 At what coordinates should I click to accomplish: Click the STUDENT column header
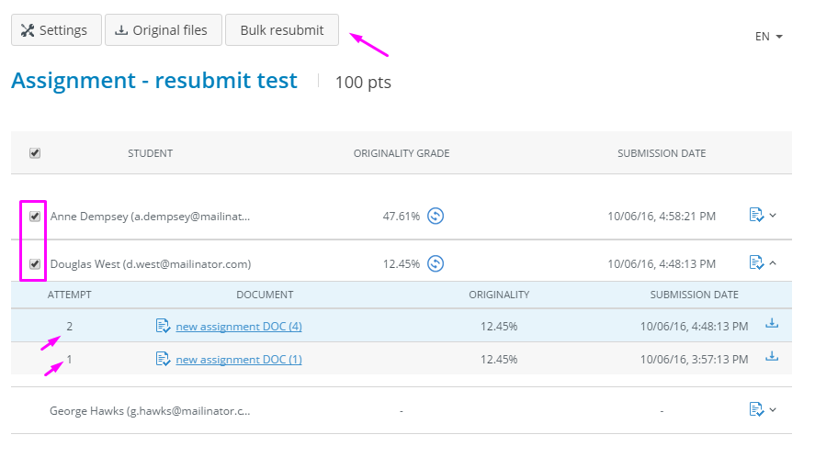pyautogui.click(x=150, y=153)
